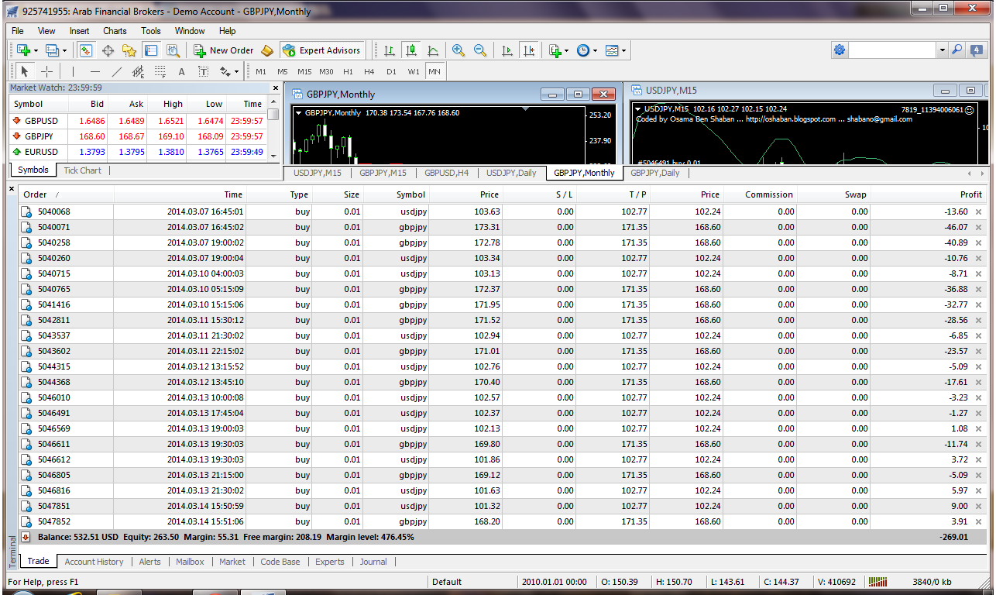Switch chart to line chart type

coord(433,50)
